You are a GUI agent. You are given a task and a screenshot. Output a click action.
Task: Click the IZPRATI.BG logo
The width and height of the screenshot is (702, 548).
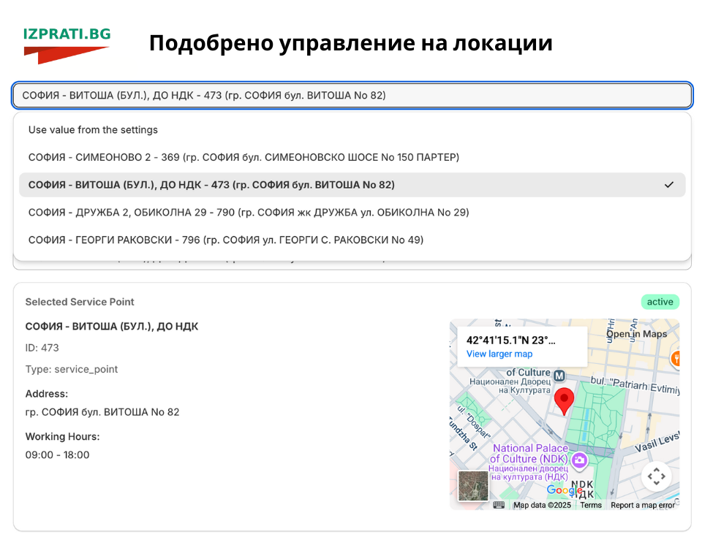coord(67,45)
